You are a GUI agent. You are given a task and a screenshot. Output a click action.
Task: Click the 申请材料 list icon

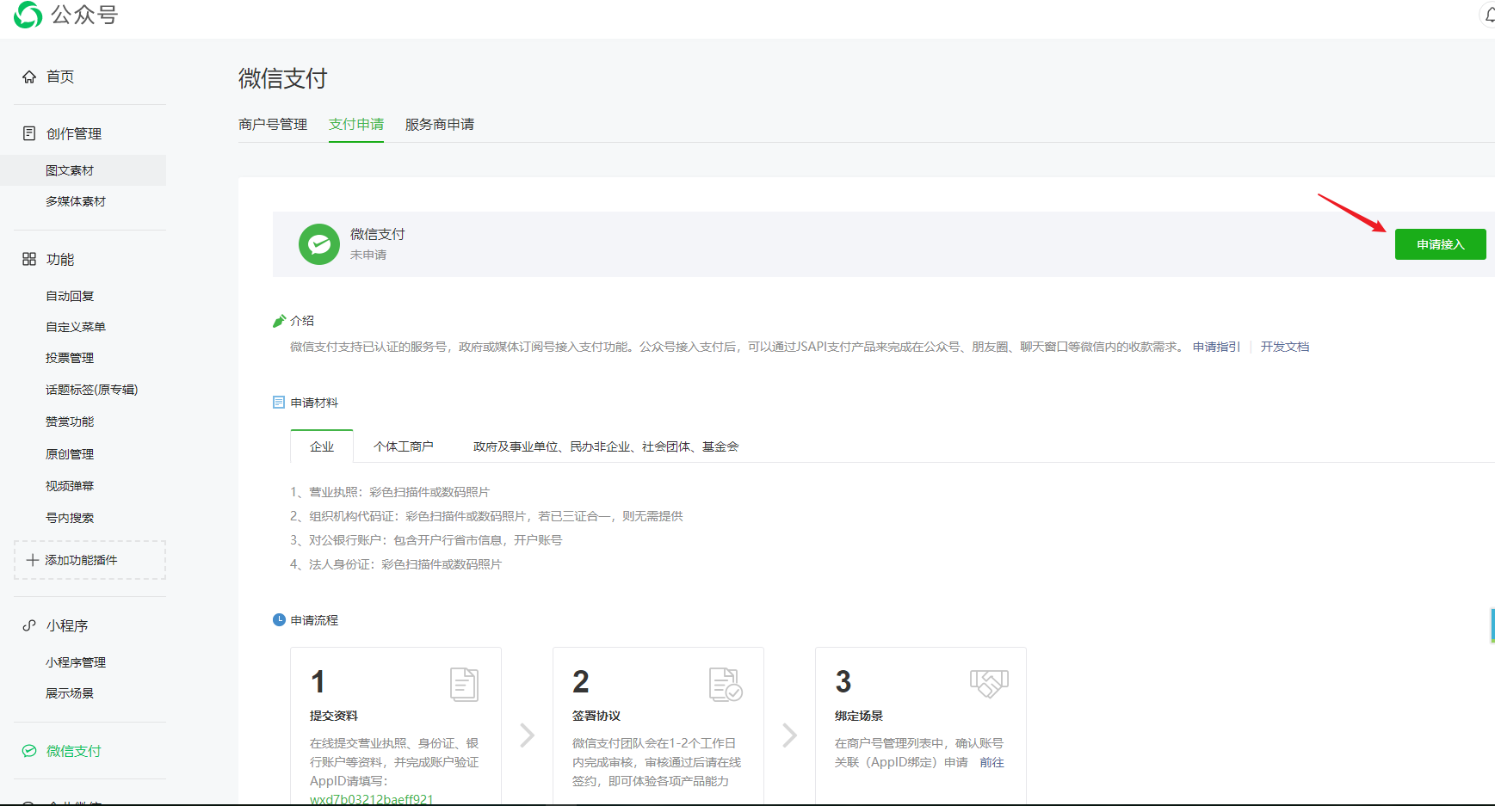tap(279, 403)
